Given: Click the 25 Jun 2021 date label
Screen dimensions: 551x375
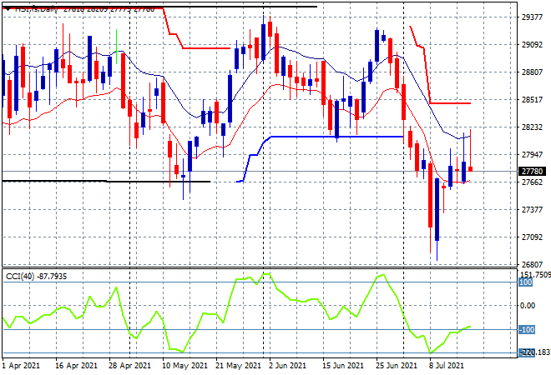Looking at the screenshot, I should click(x=397, y=366).
